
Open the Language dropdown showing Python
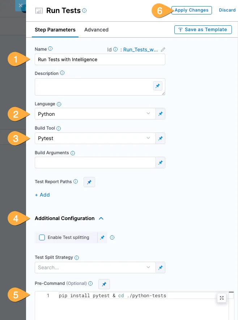pos(95,114)
